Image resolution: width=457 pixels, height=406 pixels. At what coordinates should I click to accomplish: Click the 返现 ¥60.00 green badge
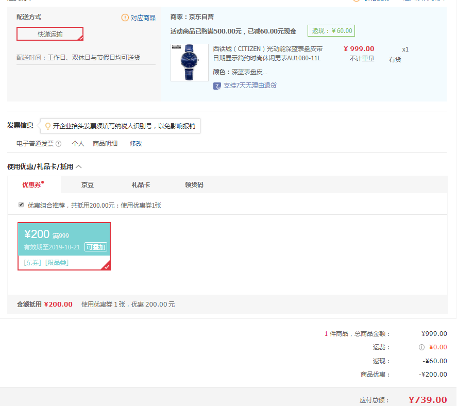coord(331,30)
